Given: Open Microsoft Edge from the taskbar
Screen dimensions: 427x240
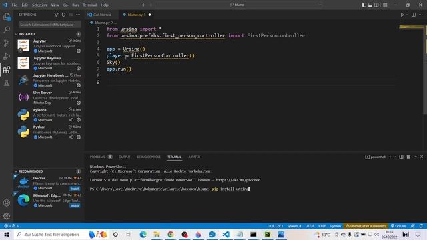Looking at the screenshot, I should (143, 234).
